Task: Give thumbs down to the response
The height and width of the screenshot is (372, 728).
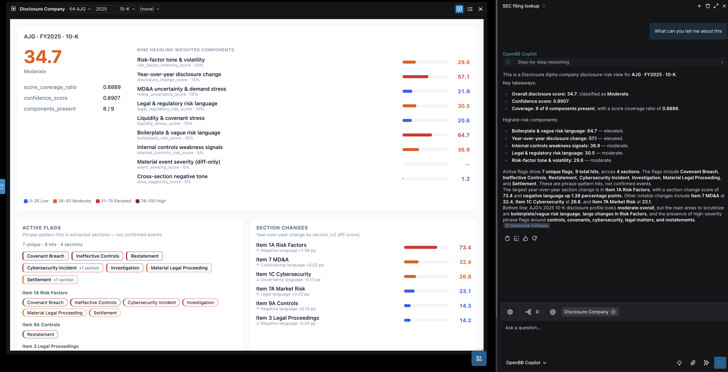Action: point(534,239)
